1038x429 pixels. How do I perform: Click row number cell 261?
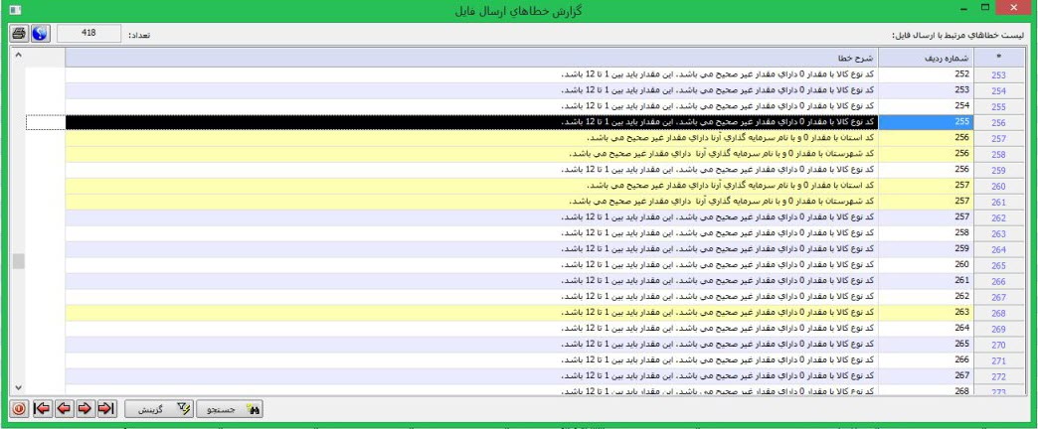coord(926,281)
